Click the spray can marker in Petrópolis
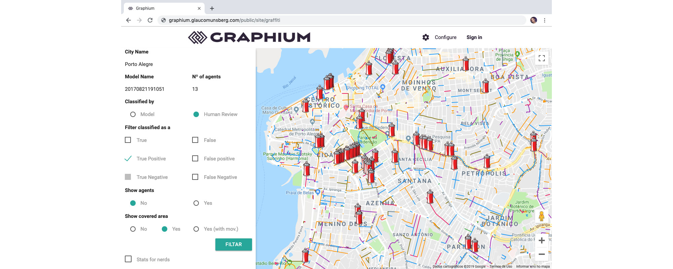The height and width of the screenshot is (269, 673). [487, 161]
